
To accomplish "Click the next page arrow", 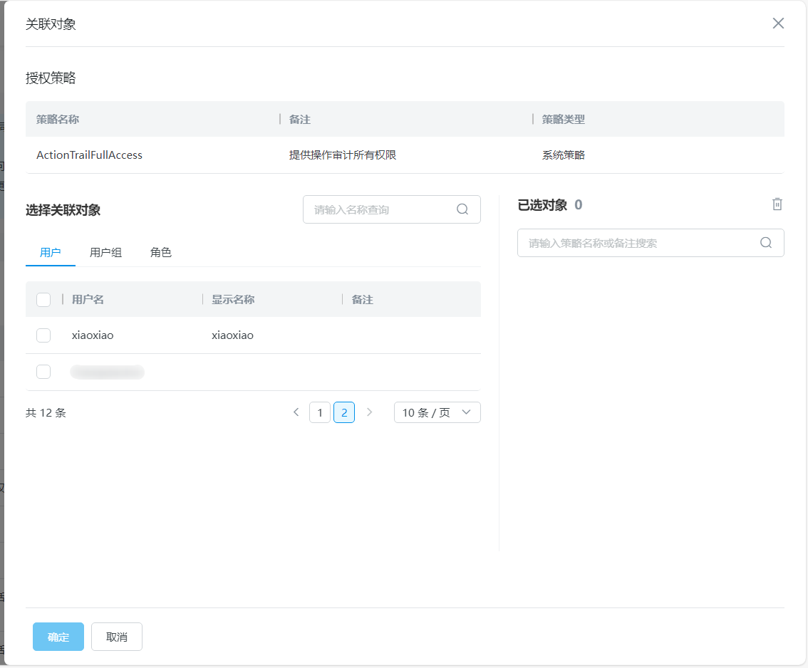I will pyautogui.click(x=369, y=412).
